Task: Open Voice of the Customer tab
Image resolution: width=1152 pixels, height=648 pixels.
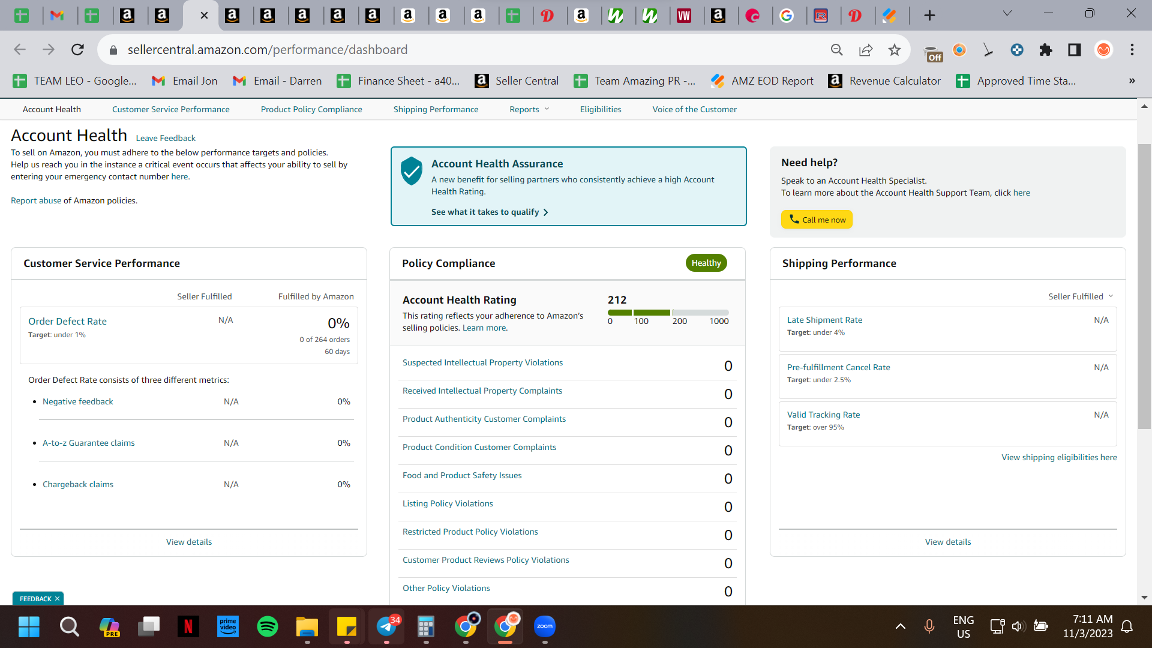Action: click(x=695, y=109)
